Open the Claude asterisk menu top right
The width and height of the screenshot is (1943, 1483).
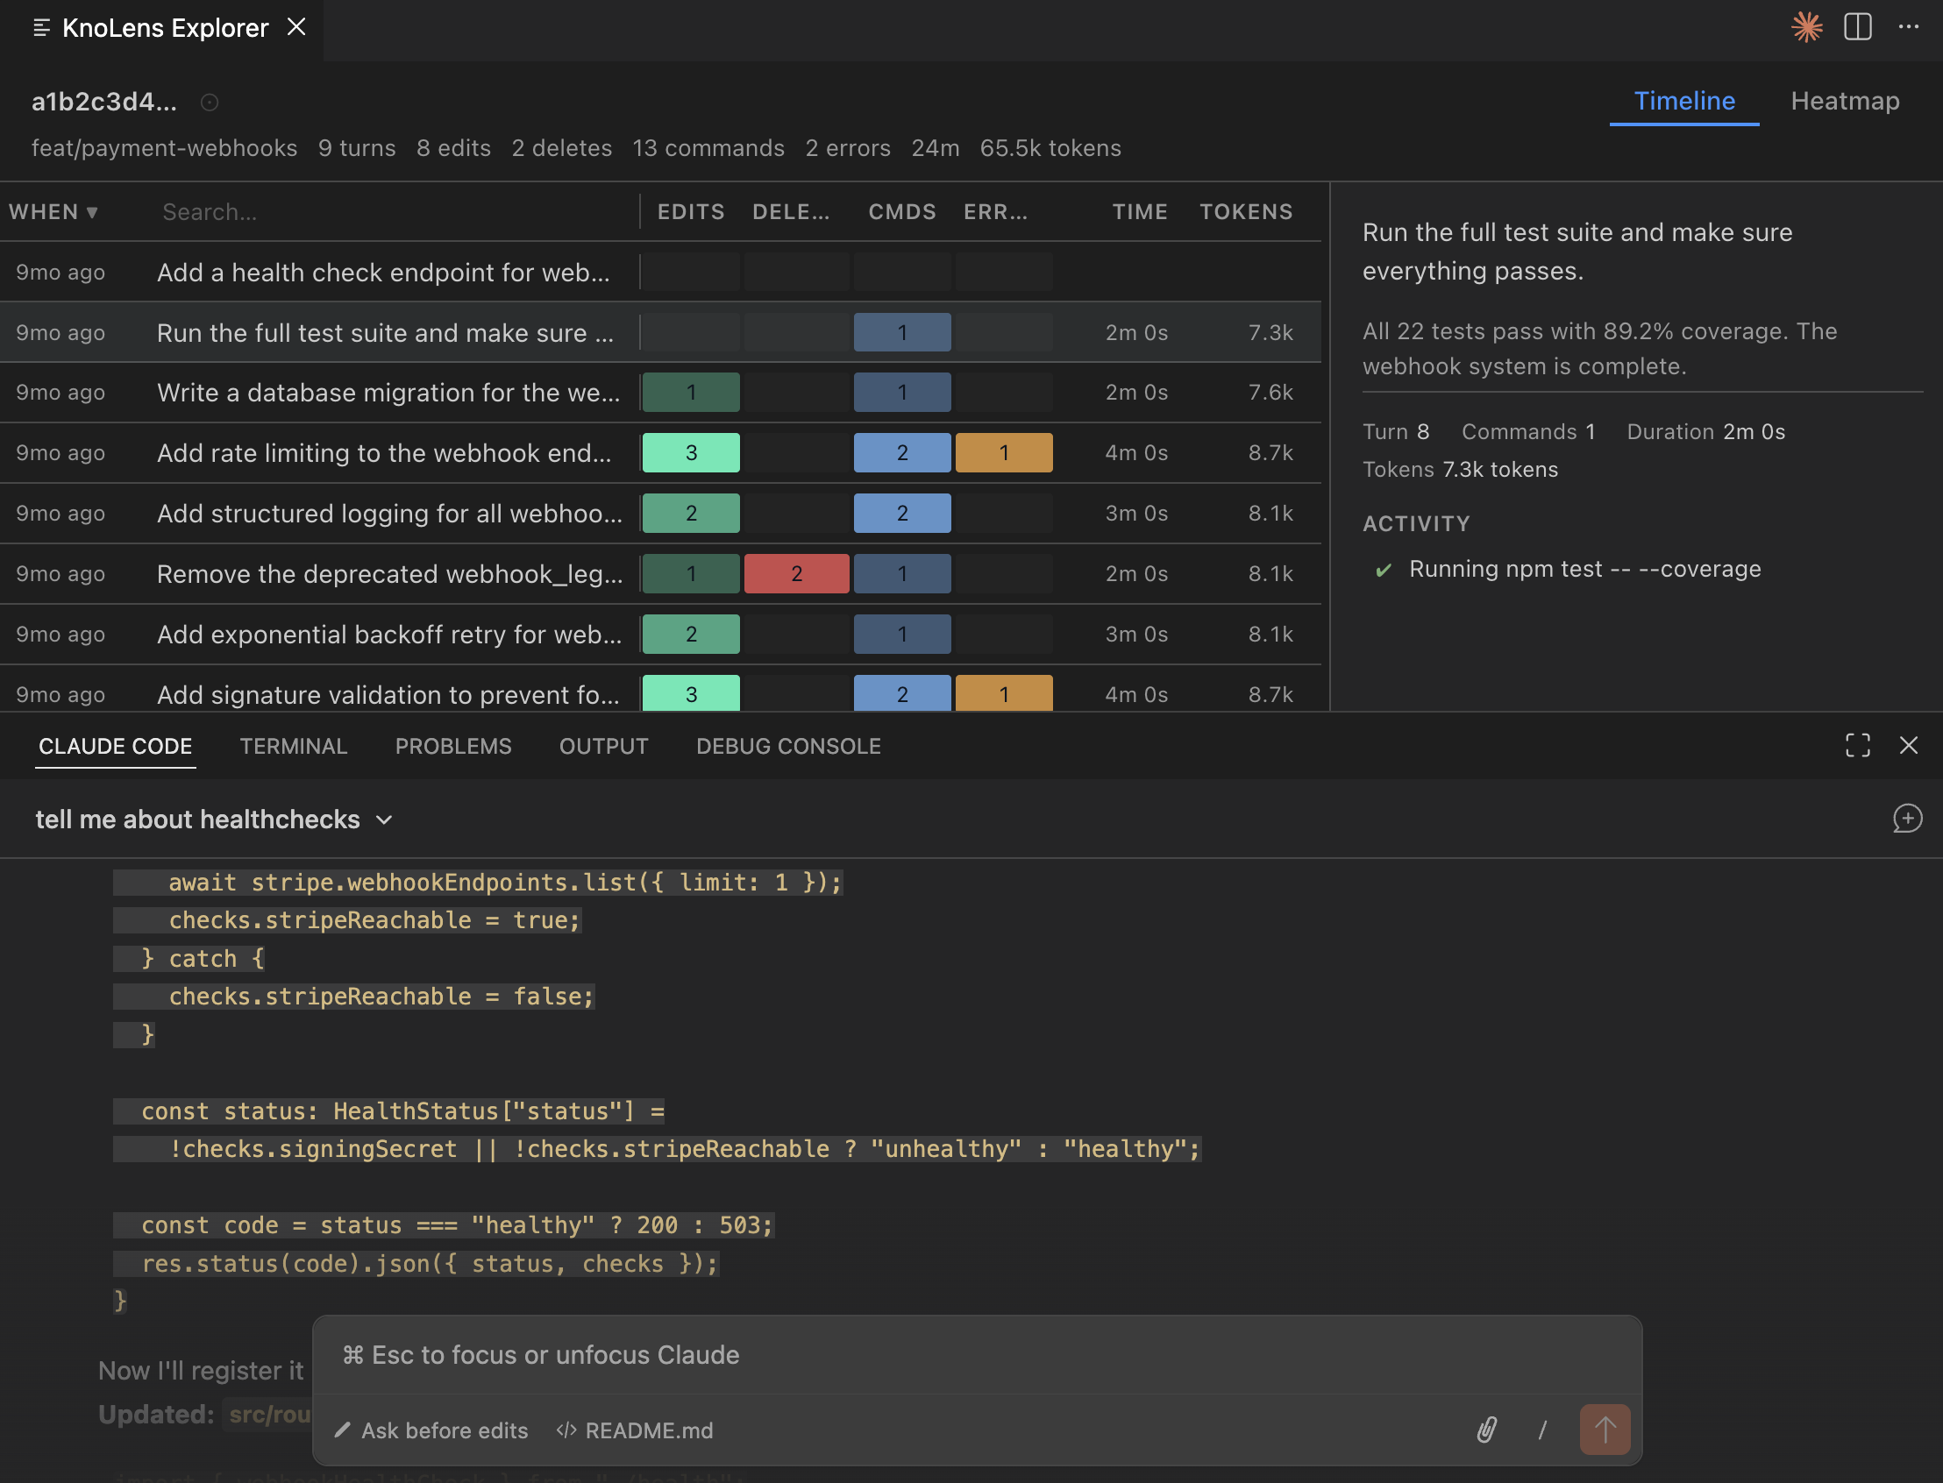(1807, 27)
